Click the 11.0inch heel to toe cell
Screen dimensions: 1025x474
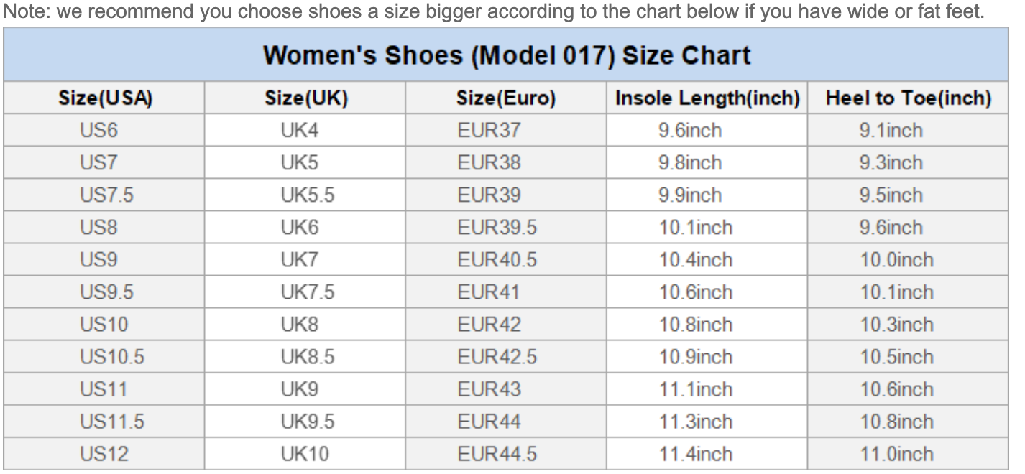(x=896, y=454)
